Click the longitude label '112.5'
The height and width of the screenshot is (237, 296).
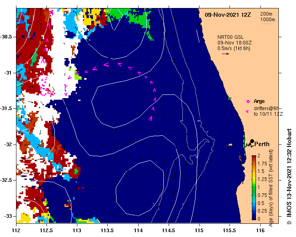tap(46, 231)
